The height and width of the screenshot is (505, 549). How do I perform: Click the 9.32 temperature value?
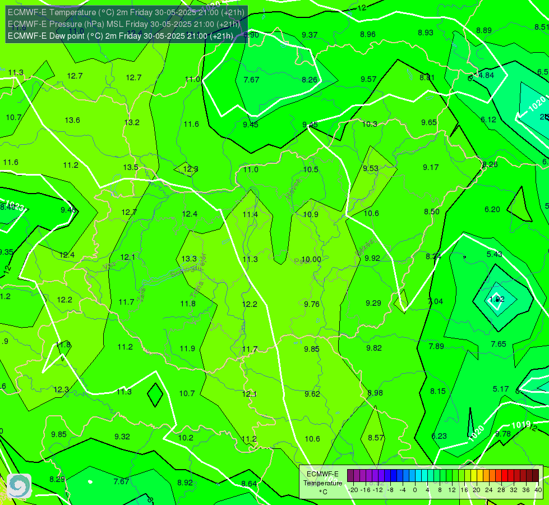tap(122, 437)
